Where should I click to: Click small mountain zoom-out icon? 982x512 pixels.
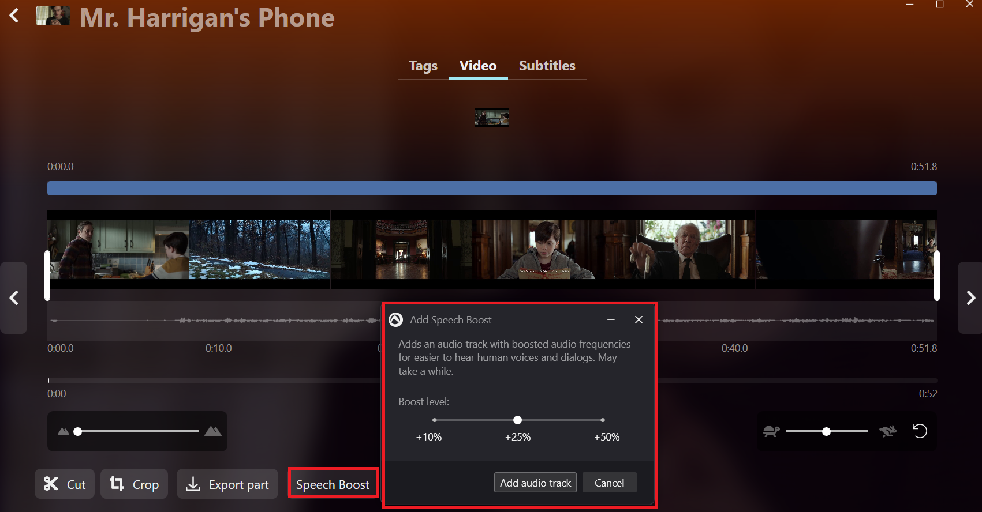tap(64, 431)
